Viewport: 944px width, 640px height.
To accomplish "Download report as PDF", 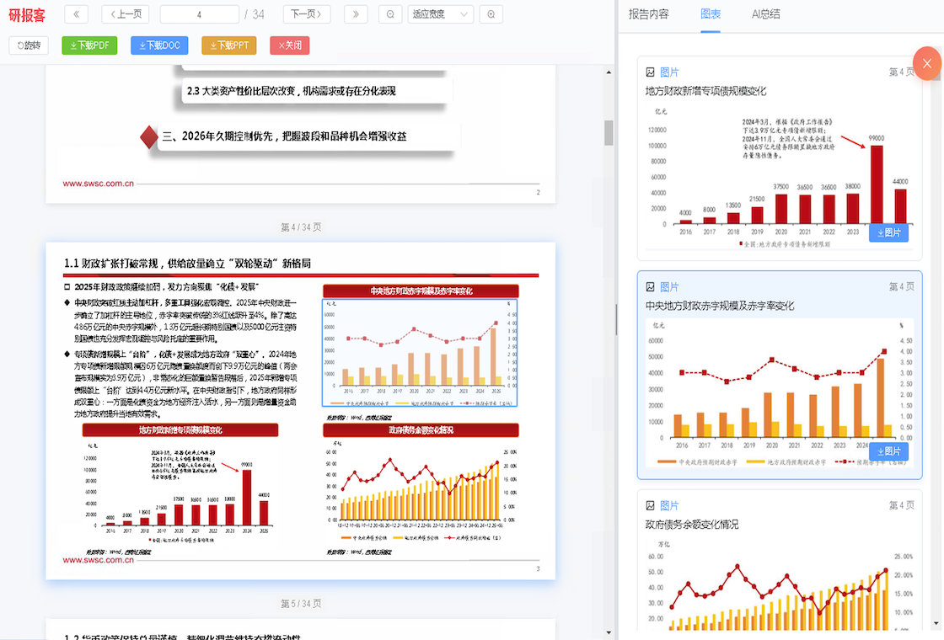I will tap(89, 45).
